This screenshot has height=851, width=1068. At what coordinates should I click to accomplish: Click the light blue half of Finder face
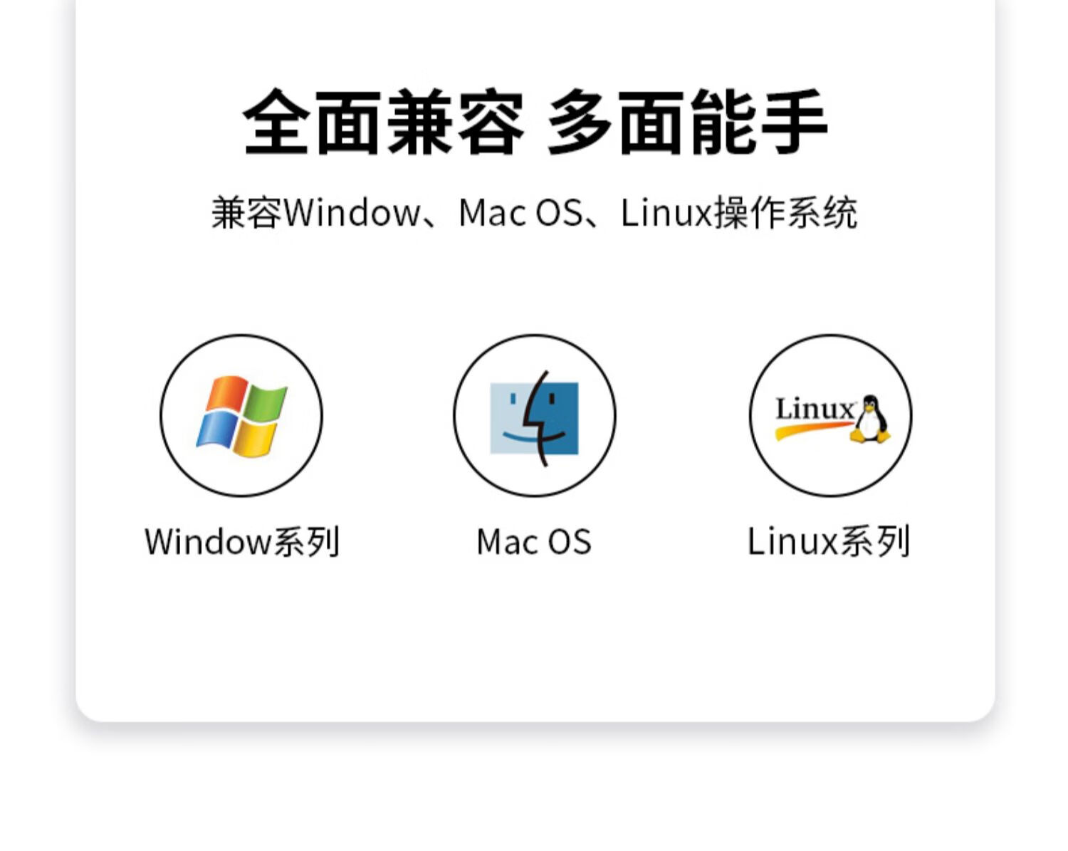click(x=511, y=418)
